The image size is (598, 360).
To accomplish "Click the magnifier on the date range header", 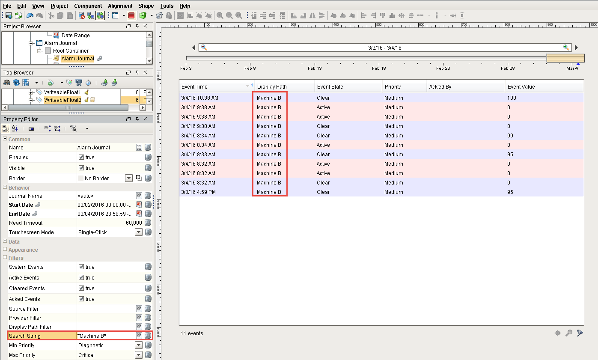I will (x=204, y=48).
